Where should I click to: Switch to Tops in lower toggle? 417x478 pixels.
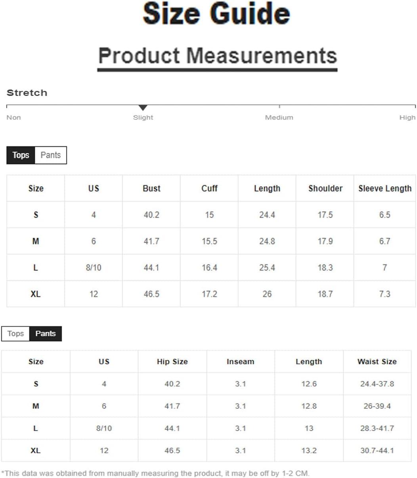(x=15, y=333)
